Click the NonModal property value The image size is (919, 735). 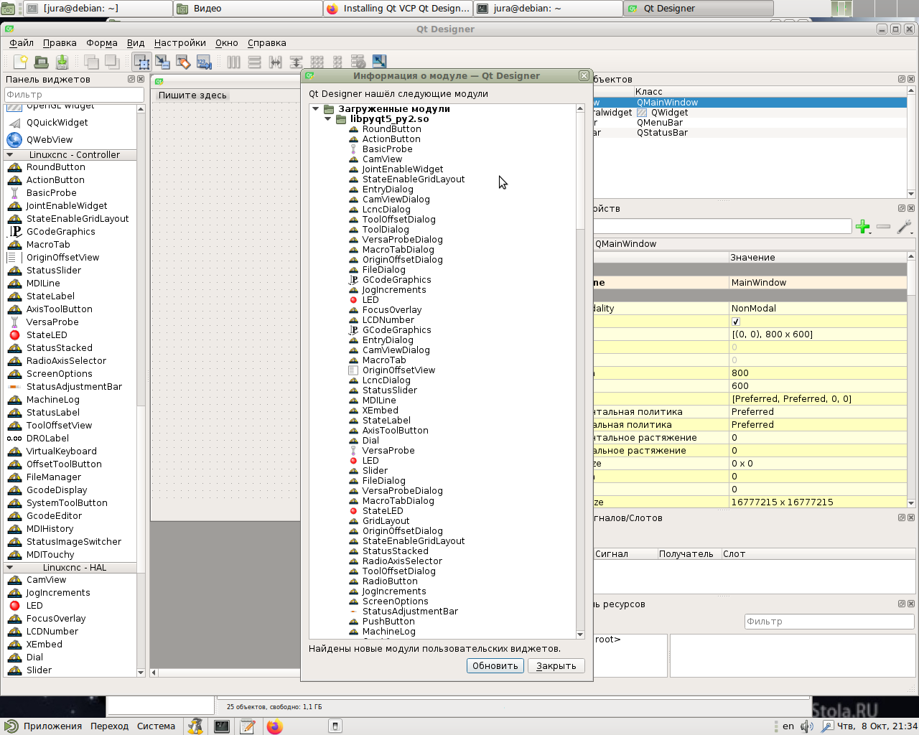click(818, 309)
